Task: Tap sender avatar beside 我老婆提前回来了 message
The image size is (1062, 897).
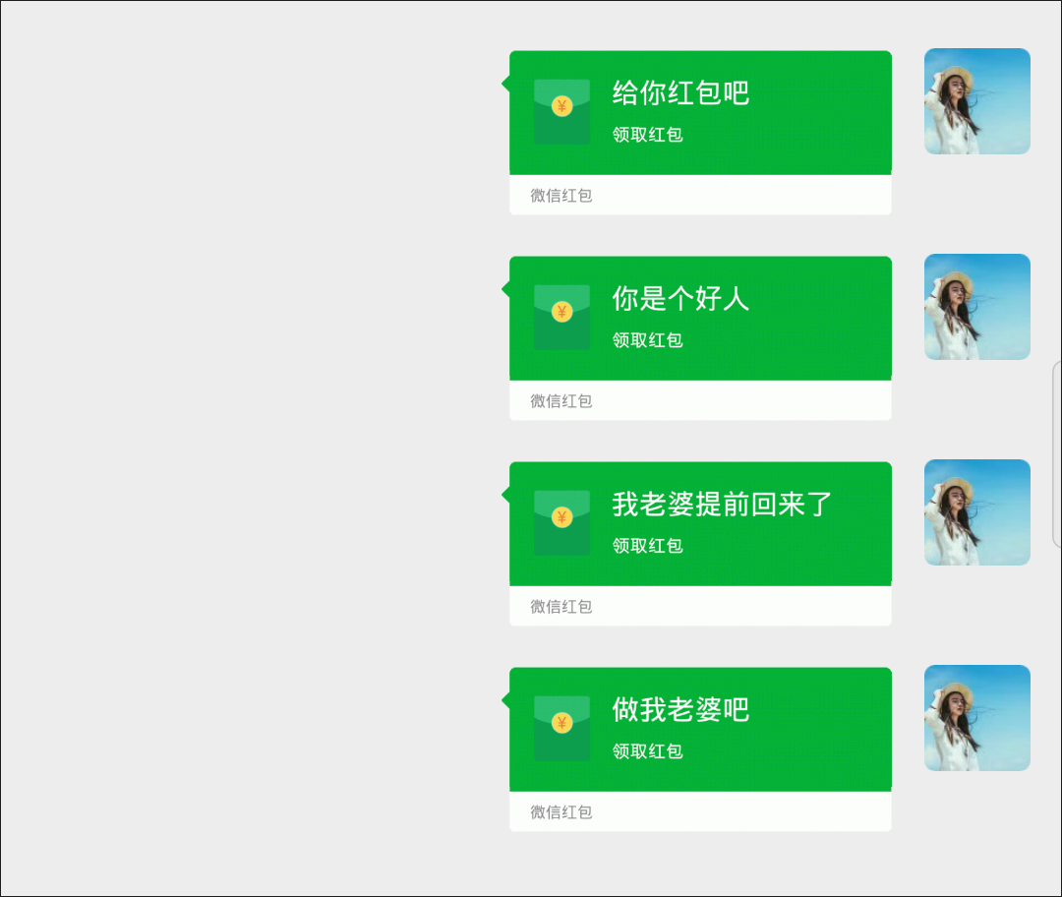Action: click(977, 512)
